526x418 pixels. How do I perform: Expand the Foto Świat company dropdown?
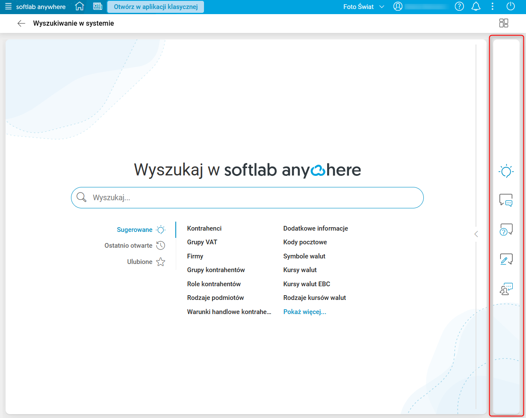tap(363, 6)
